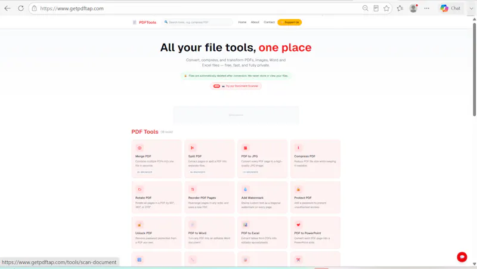
Task: Open Try our Document Scanner link
Action: tap(236, 86)
